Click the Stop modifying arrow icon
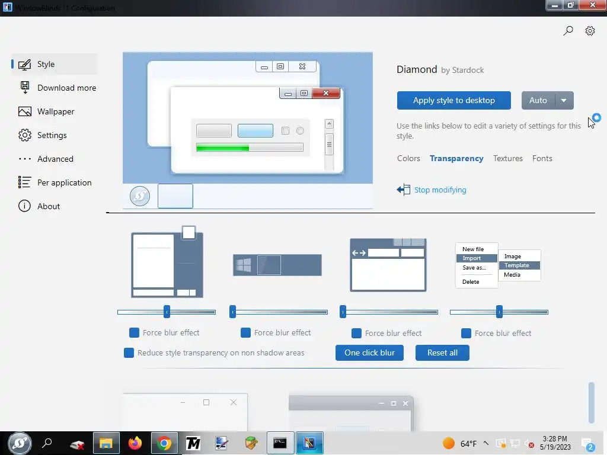The height and width of the screenshot is (455, 607). [403, 190]
